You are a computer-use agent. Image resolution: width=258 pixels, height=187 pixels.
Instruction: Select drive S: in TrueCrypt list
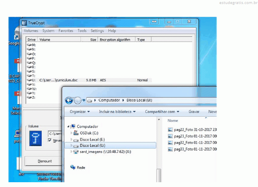(x=32, y=72)
